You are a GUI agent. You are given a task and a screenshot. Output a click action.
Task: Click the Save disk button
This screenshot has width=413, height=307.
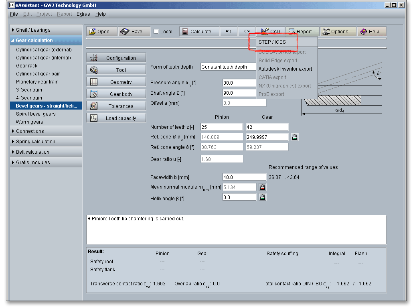point(132,32)
